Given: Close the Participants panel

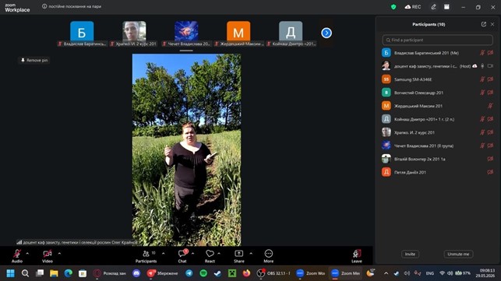Looking at the screenshot, I should tap(492, 24).
